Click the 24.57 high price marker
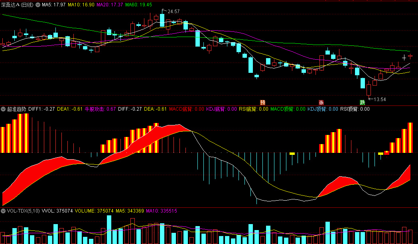418x244 pixels. click(x=174, y=12)
